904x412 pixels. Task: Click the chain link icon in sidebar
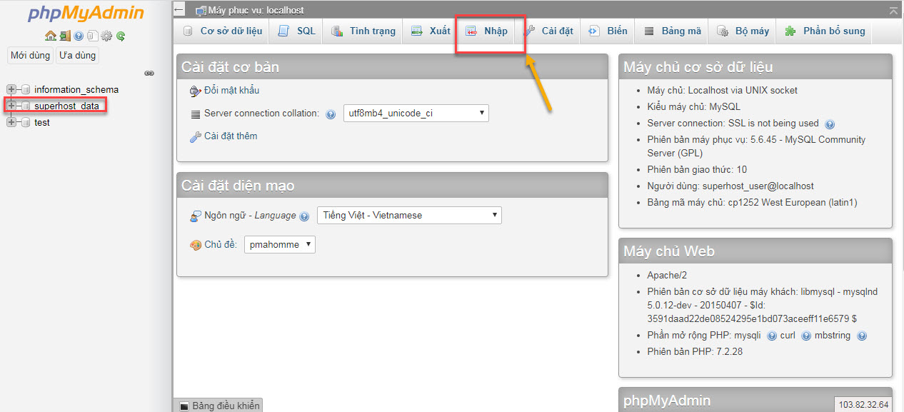pos(149,73)
